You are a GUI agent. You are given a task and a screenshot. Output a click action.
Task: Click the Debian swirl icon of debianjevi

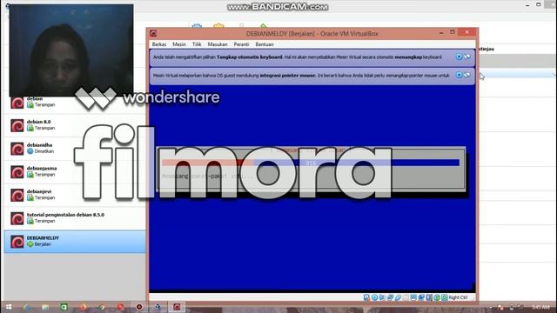tap(17, 195)
